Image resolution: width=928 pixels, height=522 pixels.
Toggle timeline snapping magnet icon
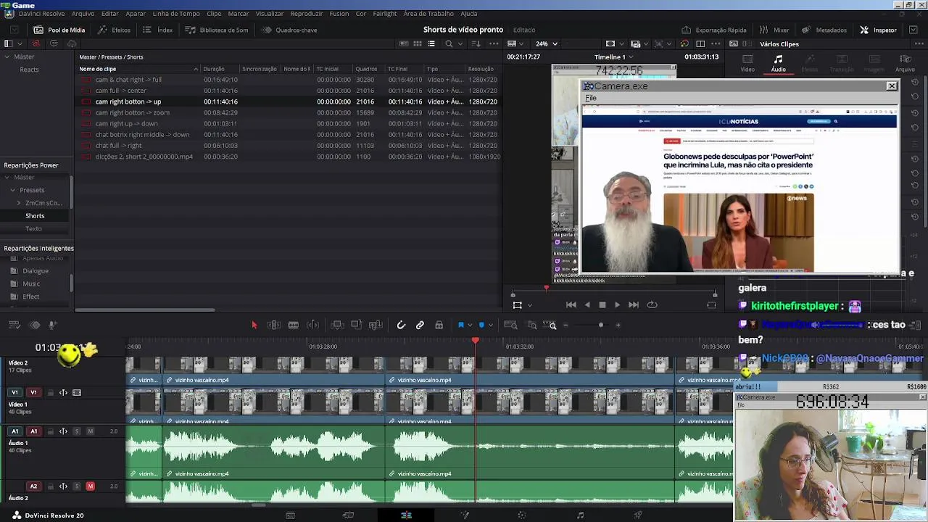coord(401,326)
